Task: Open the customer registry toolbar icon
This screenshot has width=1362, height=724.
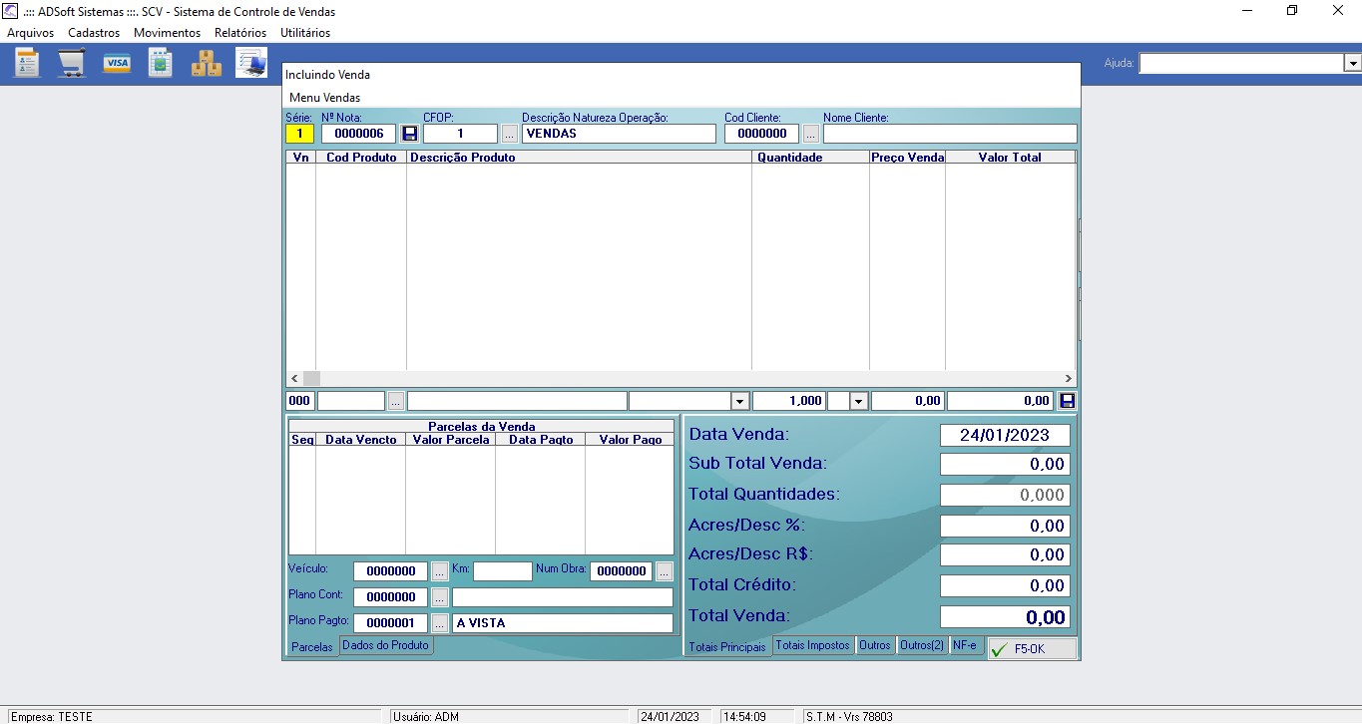Action: [x=27, y=63]
